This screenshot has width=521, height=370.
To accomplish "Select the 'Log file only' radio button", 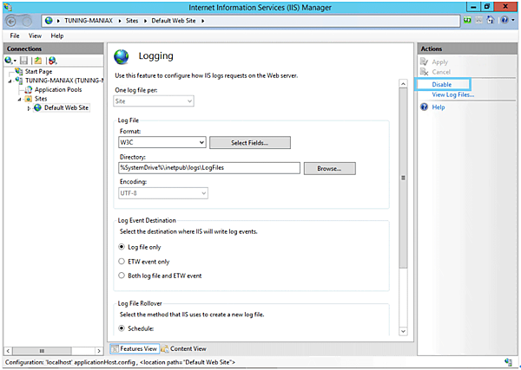I will pos(122,246).
